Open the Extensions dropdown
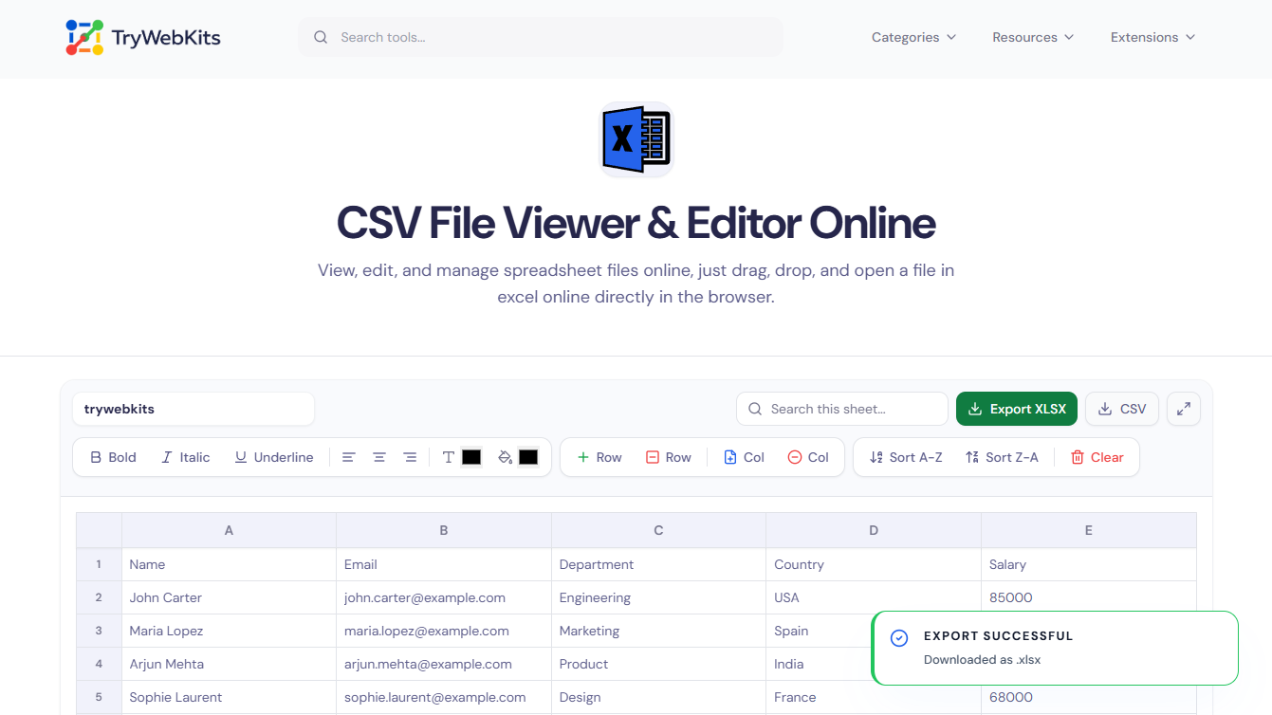This screenshot has width=1272, height=715. (1151, 37)
